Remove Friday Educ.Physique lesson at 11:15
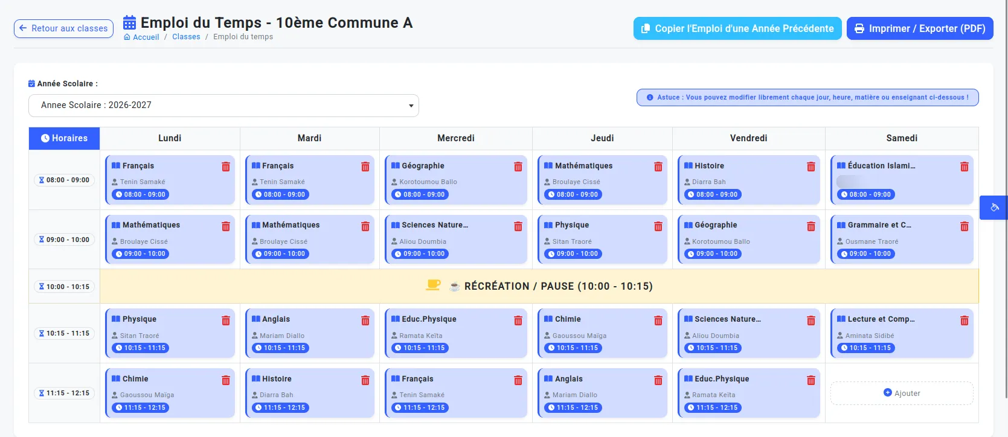 811,380
